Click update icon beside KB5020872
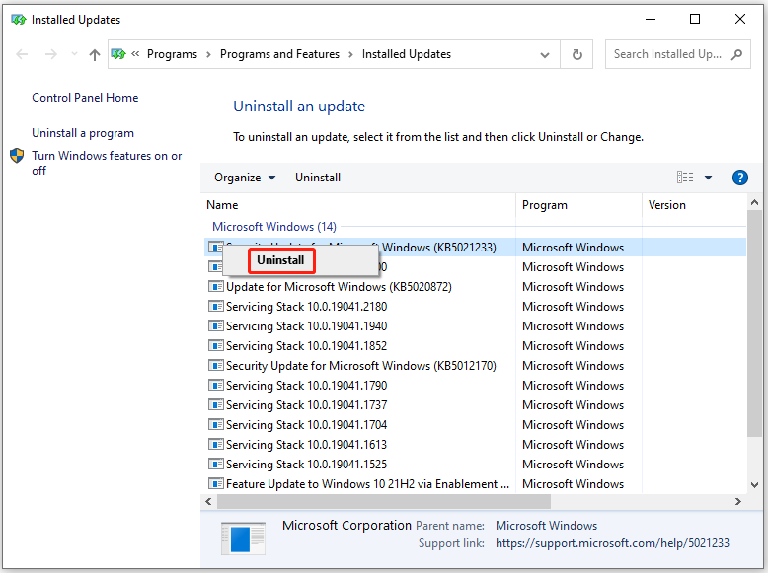768x573 pixels. (x=215, y=287)
